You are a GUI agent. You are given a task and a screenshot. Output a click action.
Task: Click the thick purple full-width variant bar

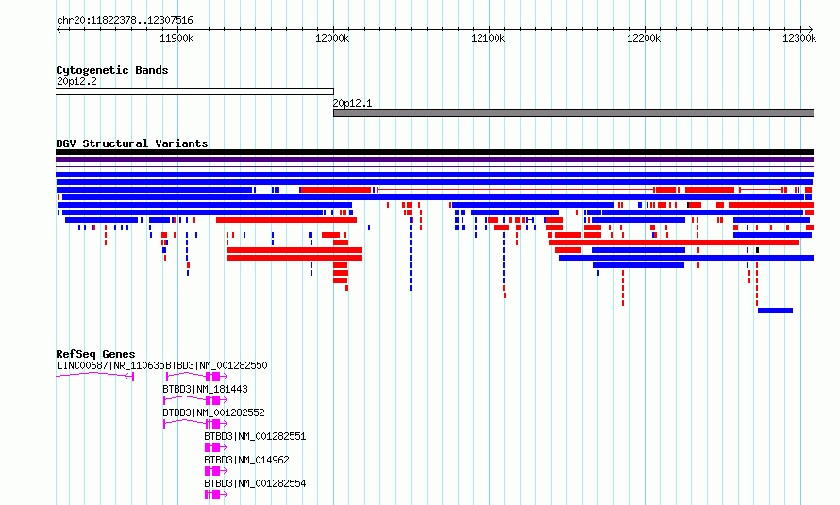pos(434,160)
